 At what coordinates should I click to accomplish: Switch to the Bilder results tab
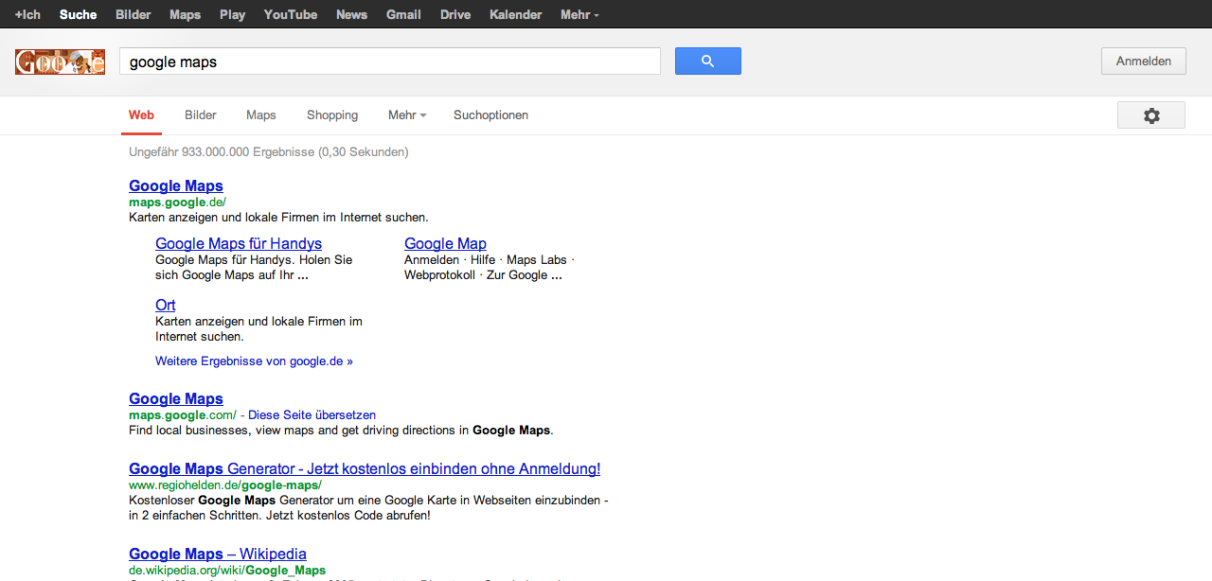201,115
